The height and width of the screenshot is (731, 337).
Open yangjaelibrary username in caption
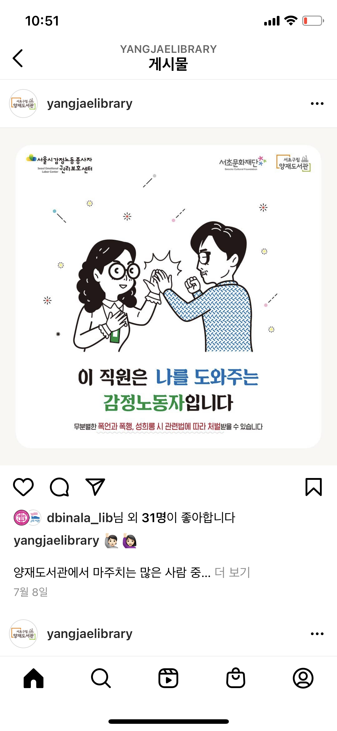point(56,540)
